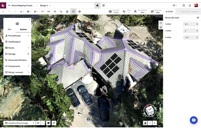Viewport: 201px width, 130px height.
Task: View Self-sufficiency 43% metric
Action: point(141,11)
